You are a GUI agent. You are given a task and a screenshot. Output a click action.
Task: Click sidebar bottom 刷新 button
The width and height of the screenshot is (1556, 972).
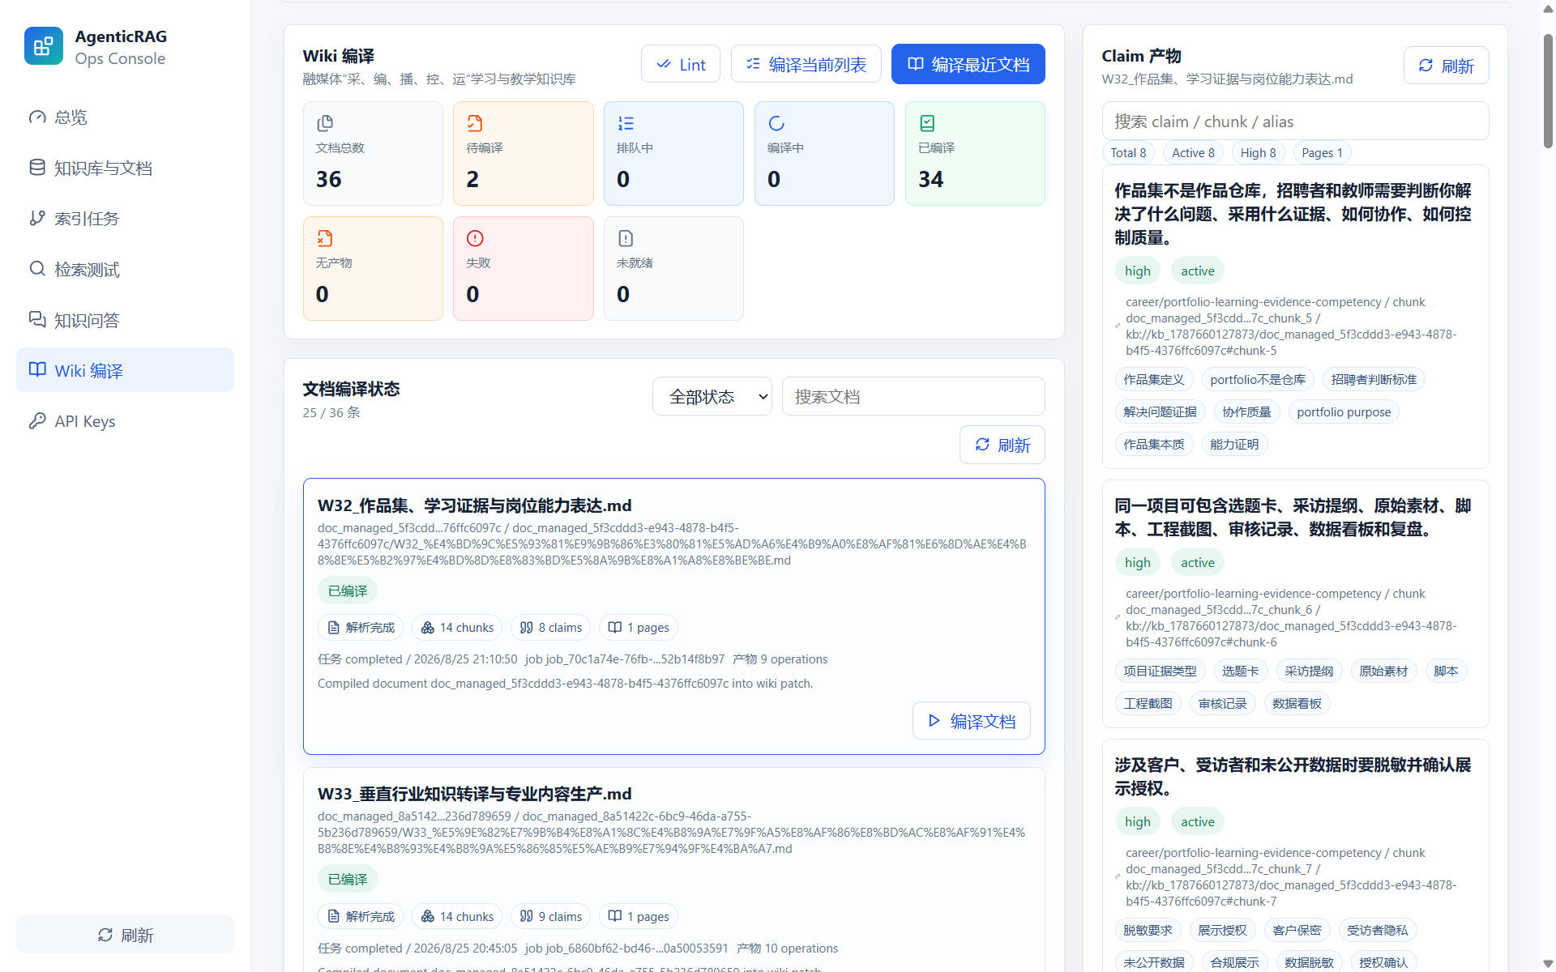[125, 935]
